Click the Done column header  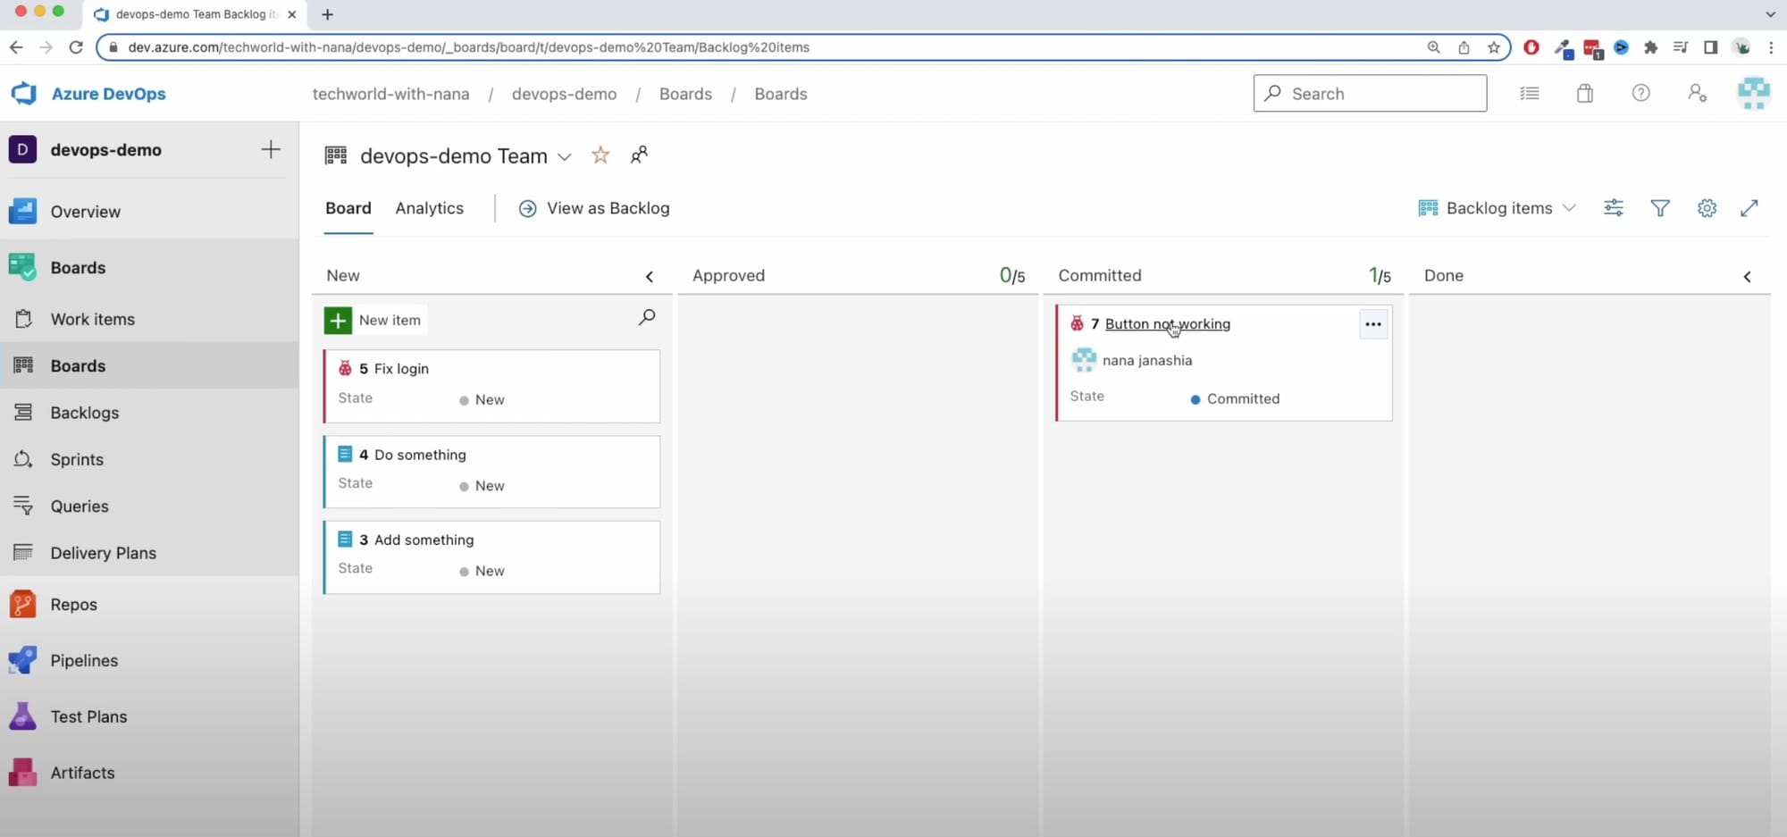1444,276
